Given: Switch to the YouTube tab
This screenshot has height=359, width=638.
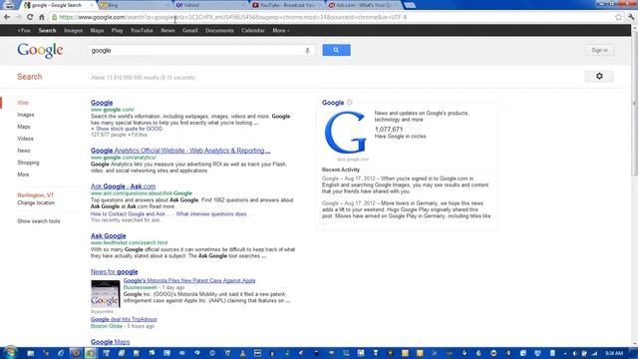Looking at the screenshot, I should (286, 5).
